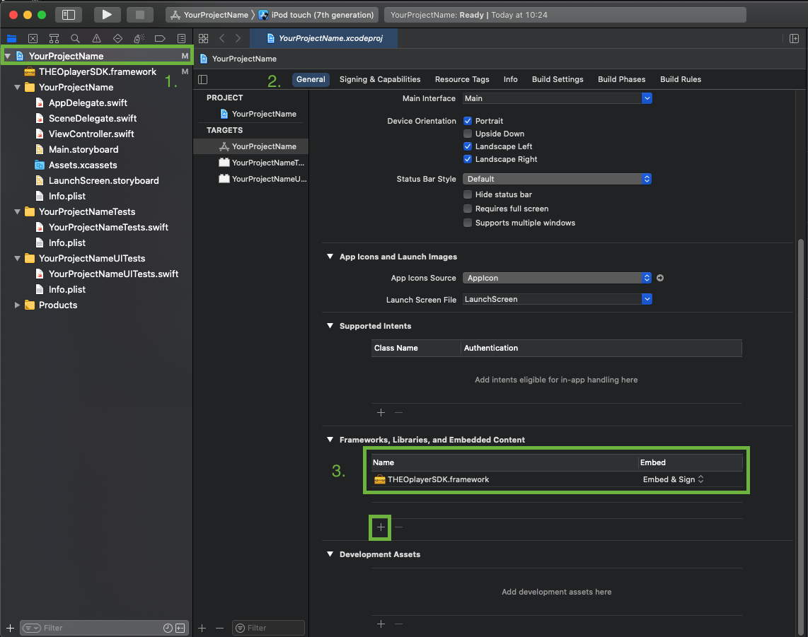Open the Issue navigator warning icon
This screenshot has width=808, height=637.
[x=96, y=38]
